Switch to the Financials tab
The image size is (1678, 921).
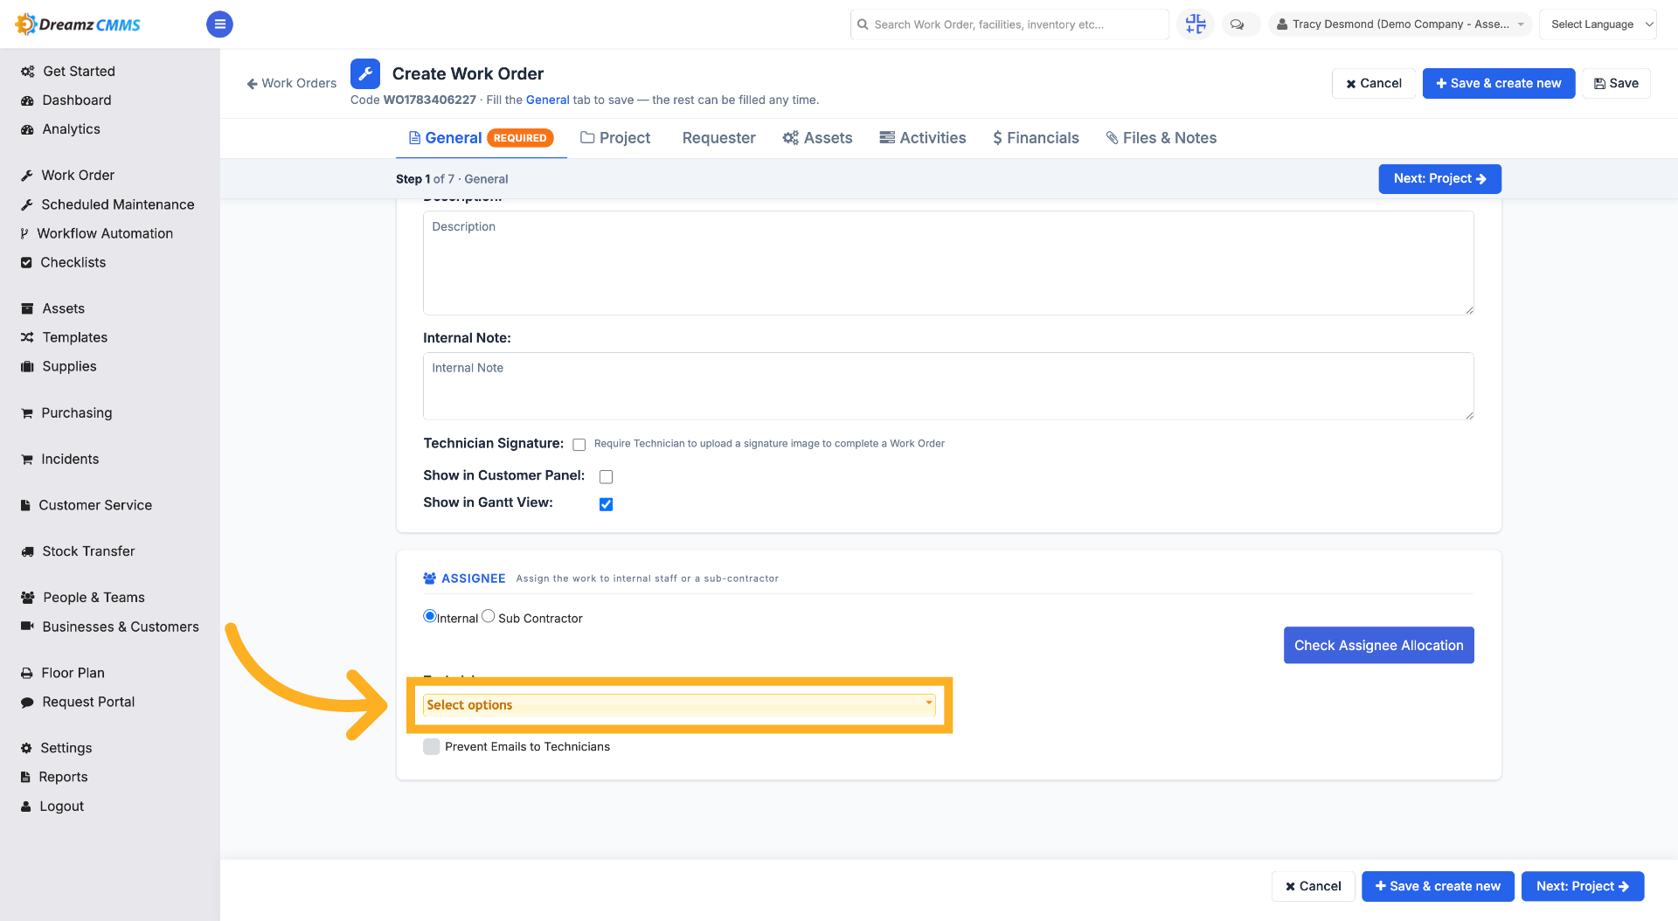(x=1036, y=138)
